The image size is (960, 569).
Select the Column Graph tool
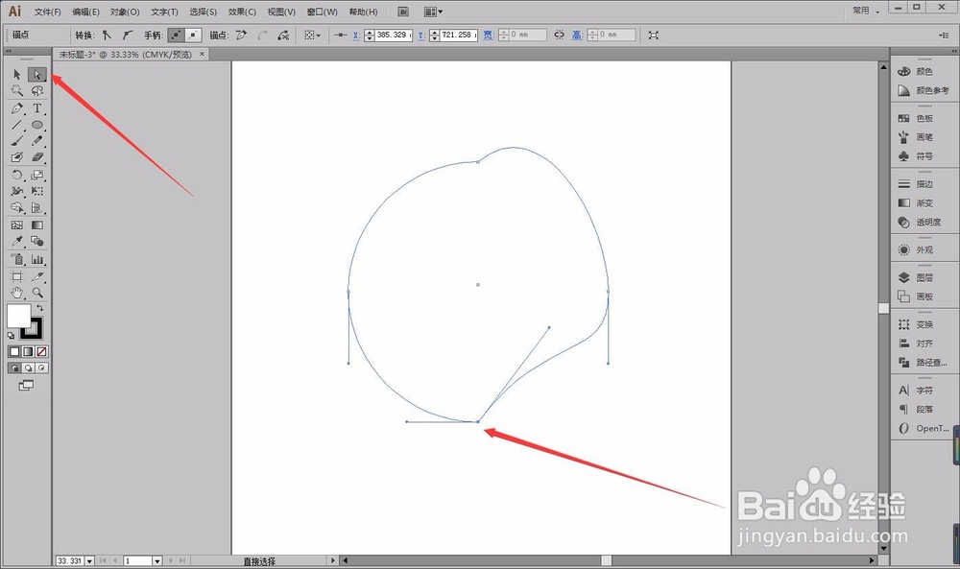click(x=36, y=259)
